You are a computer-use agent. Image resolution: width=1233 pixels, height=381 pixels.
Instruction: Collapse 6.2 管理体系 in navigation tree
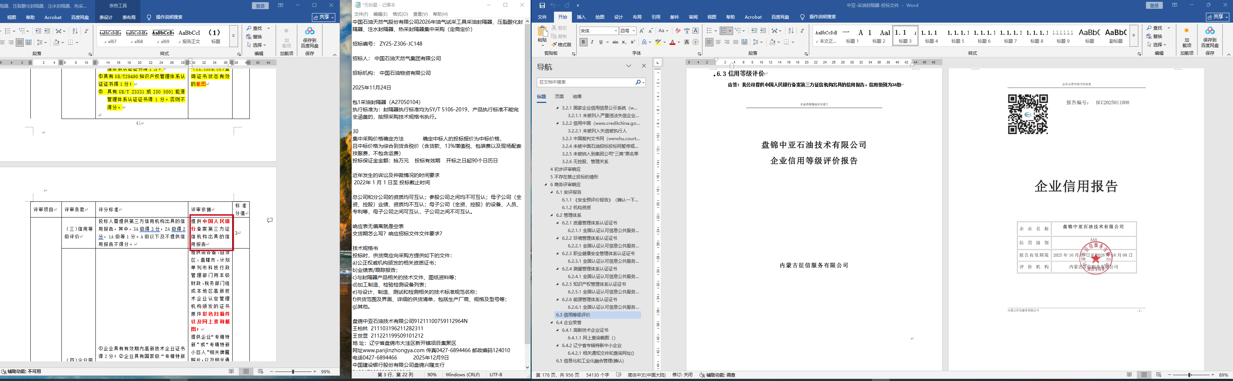click(552, 215)
